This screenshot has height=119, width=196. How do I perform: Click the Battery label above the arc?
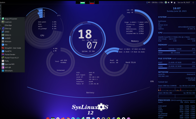[x=90, y=93]
